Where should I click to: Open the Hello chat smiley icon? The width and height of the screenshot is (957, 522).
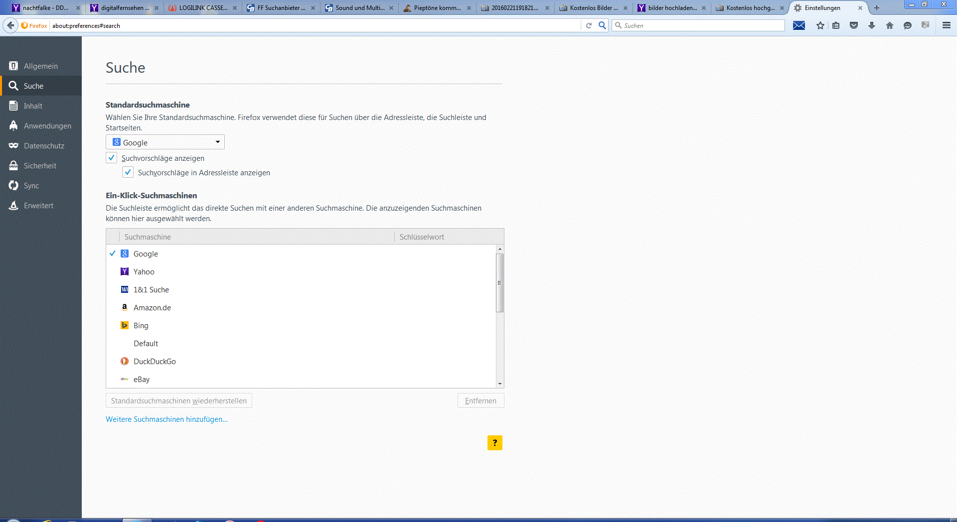click(x=908, y=25)
